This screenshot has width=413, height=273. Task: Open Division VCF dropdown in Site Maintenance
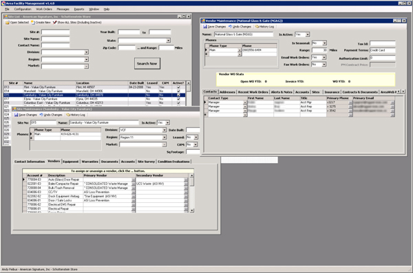coord(164,130)
